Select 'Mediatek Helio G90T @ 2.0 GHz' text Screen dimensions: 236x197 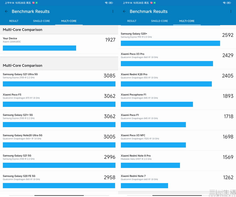click(136, 159)
